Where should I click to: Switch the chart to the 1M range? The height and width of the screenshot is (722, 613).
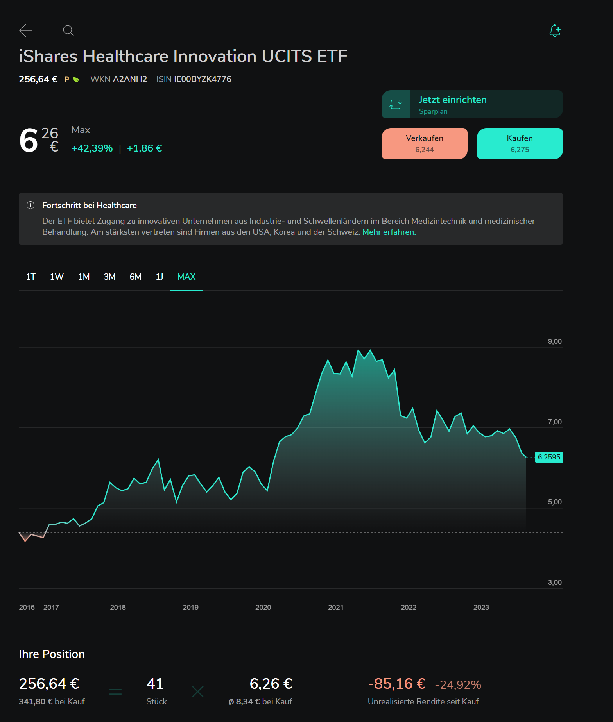(x=84, y=277)
